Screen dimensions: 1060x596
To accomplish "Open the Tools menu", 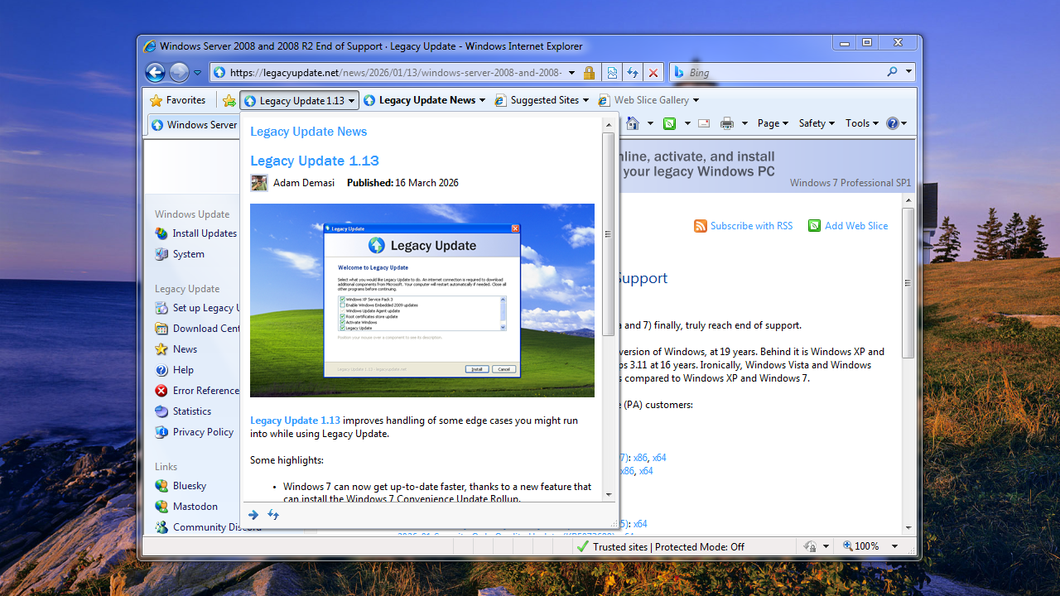I will [x=861, y=123].
